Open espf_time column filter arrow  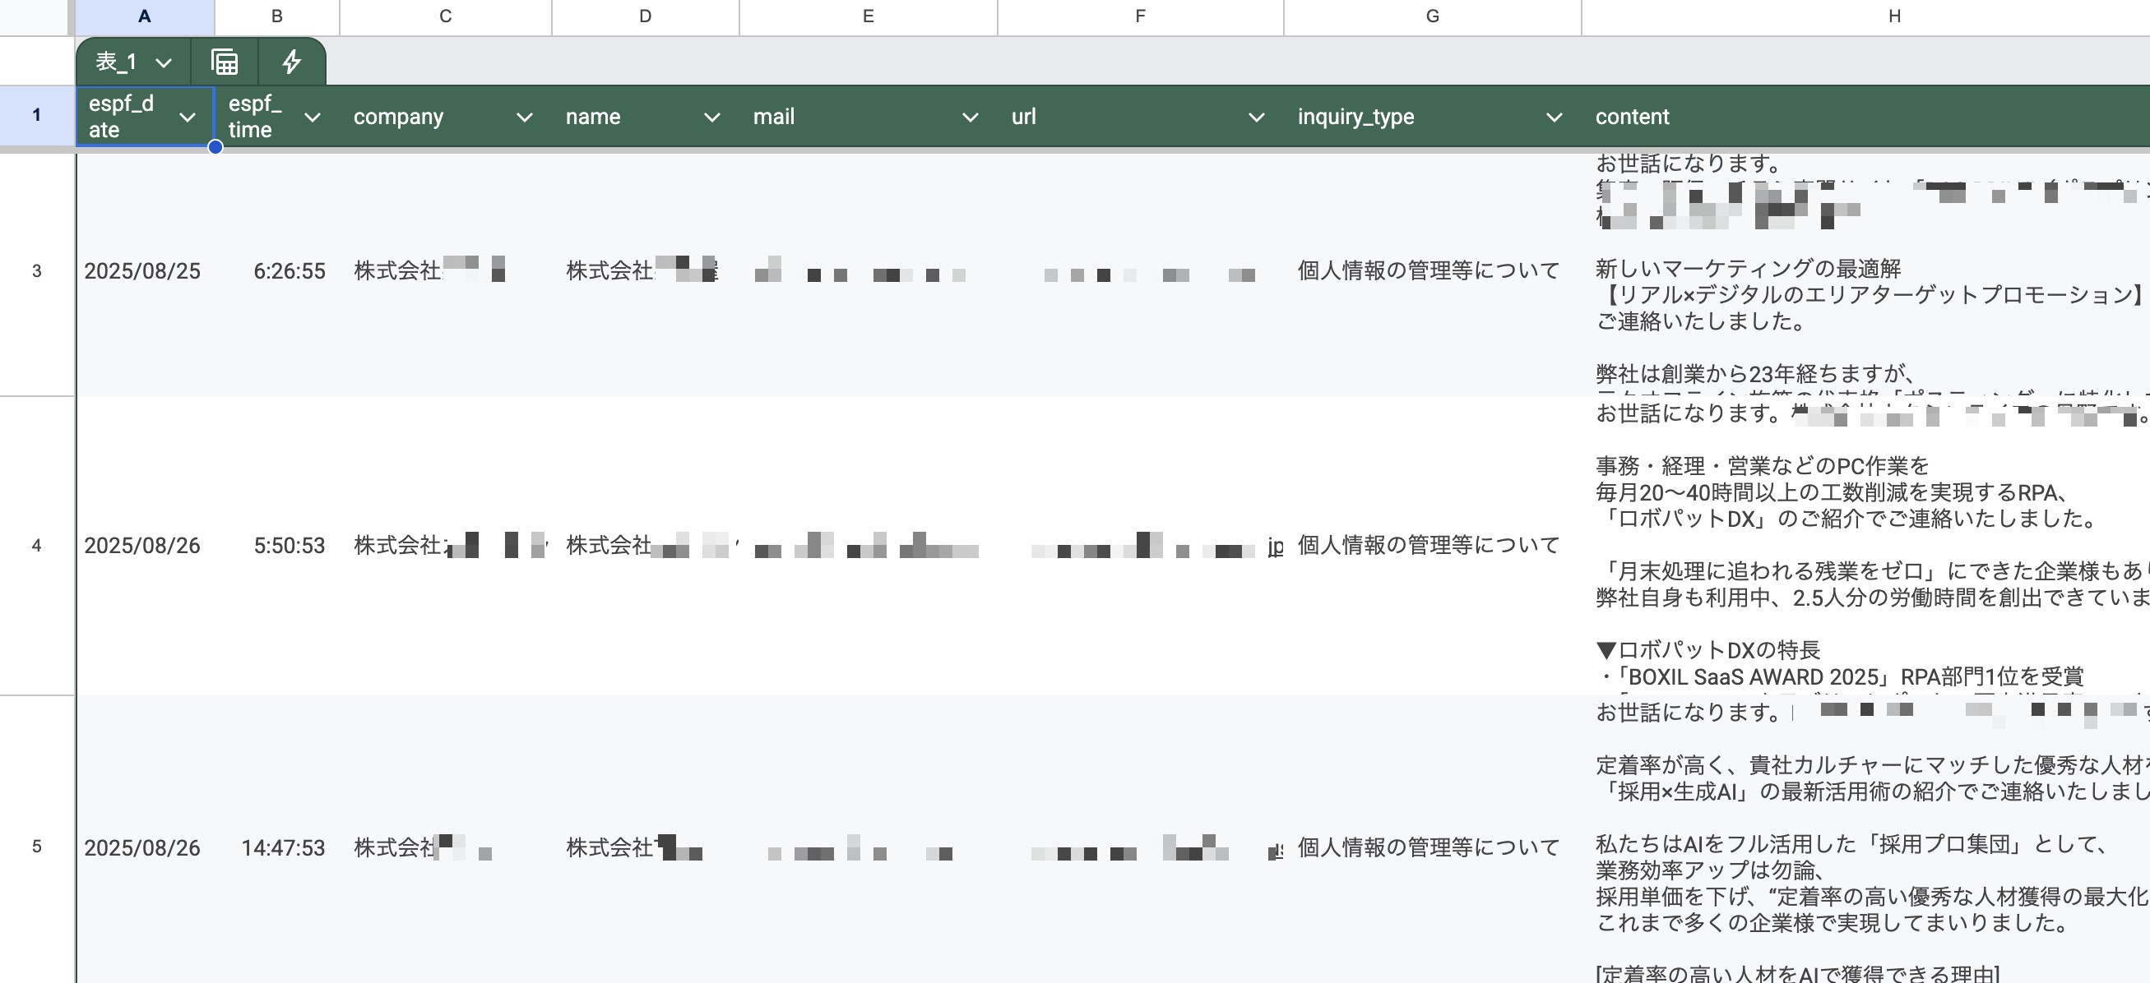(x=313, y=118)
